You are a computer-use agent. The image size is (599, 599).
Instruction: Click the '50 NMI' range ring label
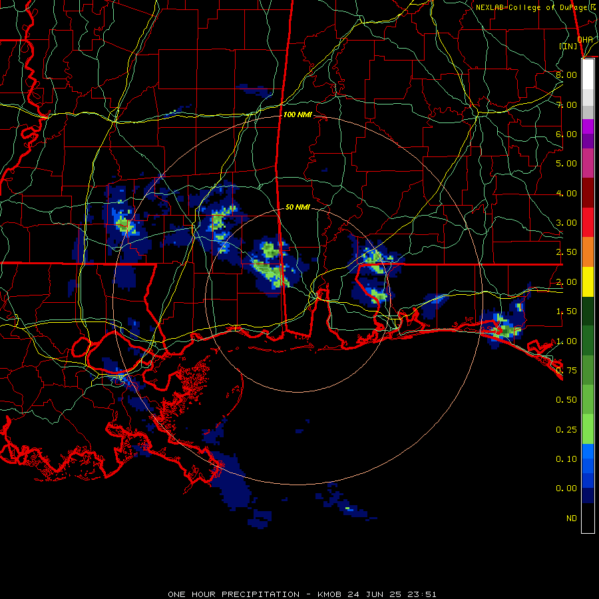point(298,207)
